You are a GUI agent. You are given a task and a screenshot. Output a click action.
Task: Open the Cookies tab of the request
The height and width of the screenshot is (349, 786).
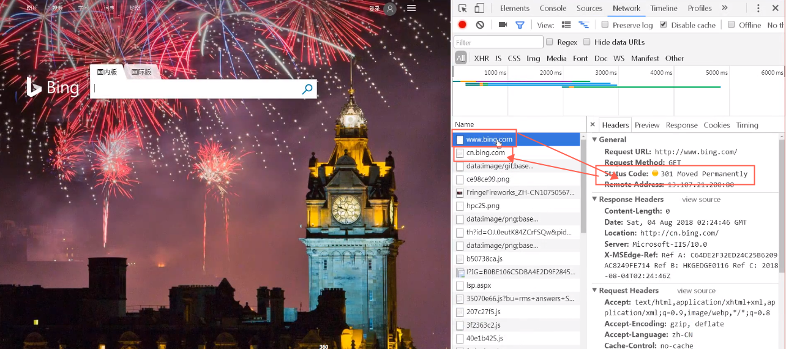point(717,125)
